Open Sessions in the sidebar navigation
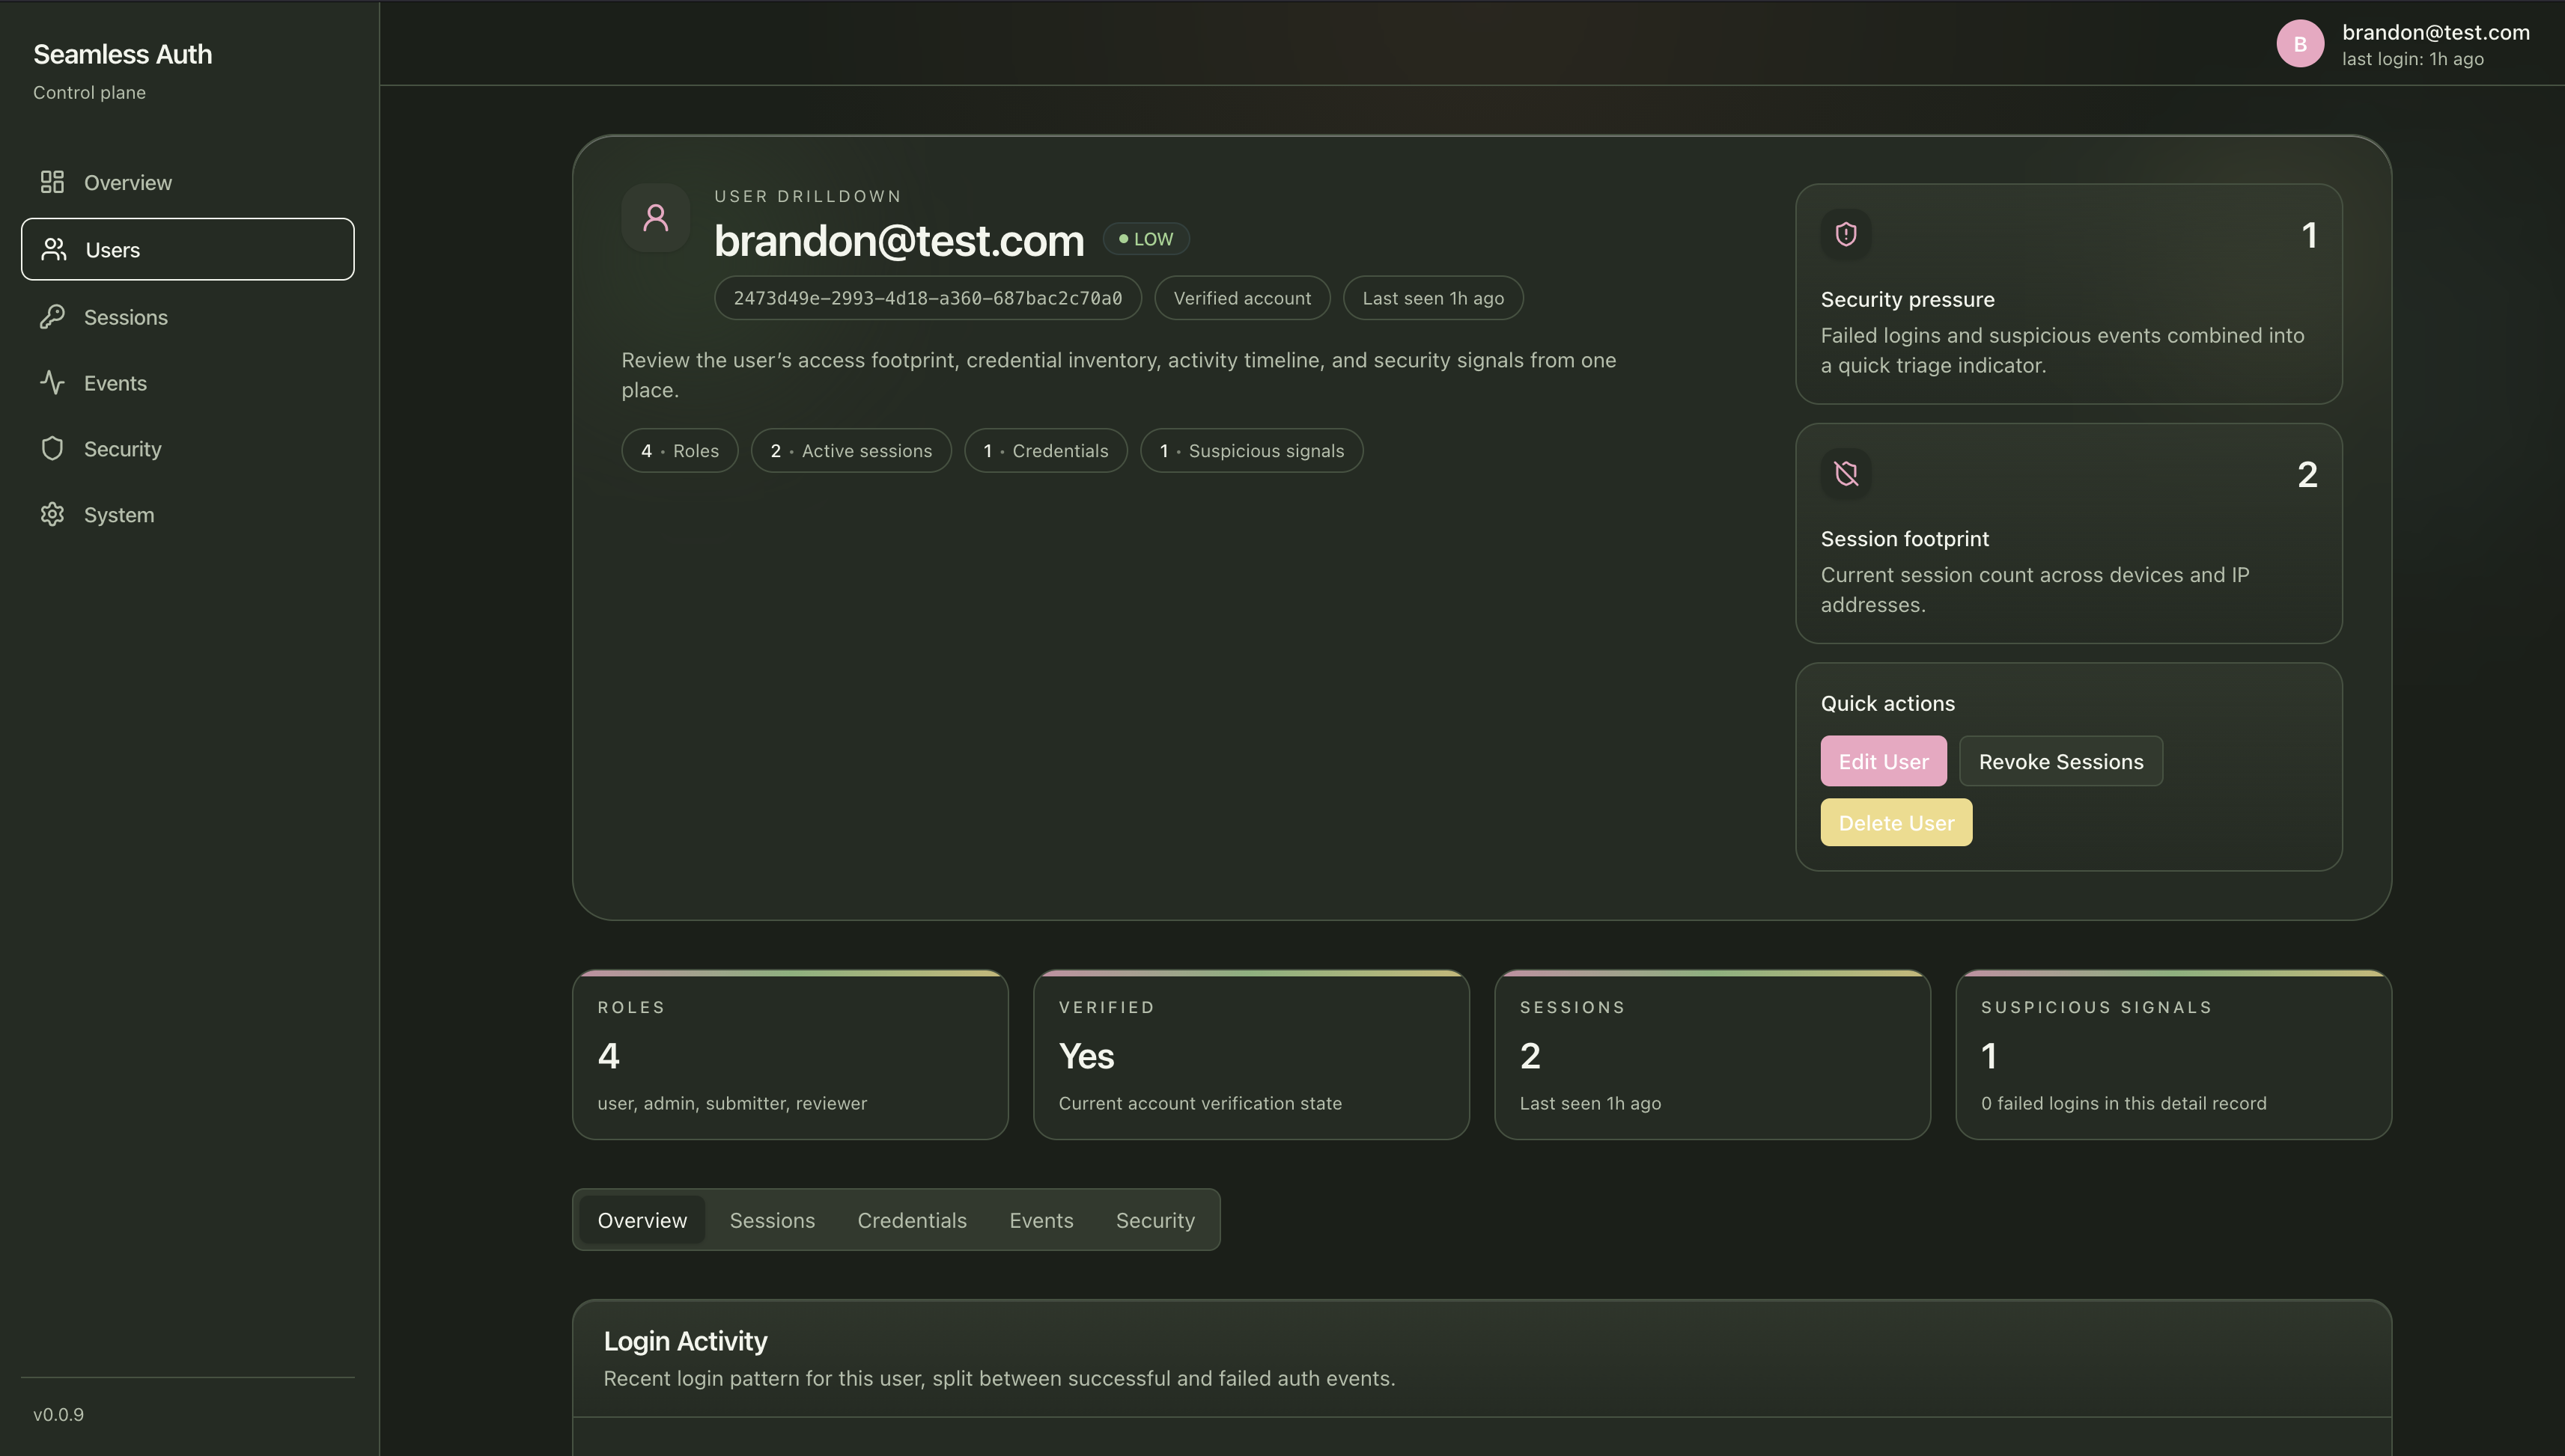 [187, 316]
